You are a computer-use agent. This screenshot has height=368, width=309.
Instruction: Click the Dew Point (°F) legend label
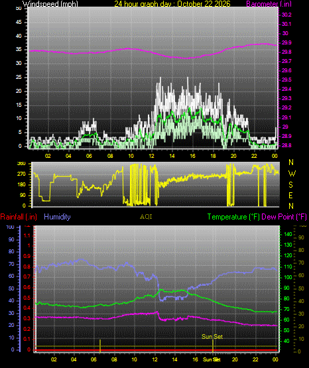(284, 217)
